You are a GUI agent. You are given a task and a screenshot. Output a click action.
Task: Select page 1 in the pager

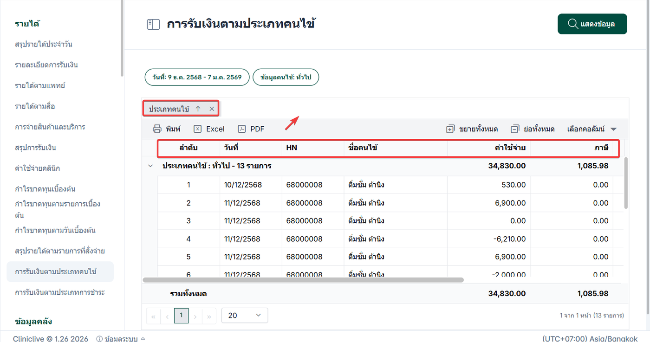[181, 315]
